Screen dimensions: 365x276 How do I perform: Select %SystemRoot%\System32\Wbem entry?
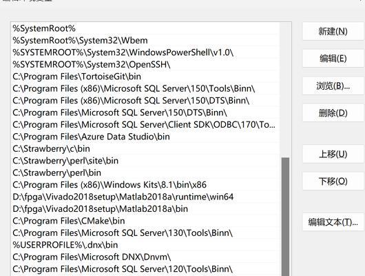145,41
